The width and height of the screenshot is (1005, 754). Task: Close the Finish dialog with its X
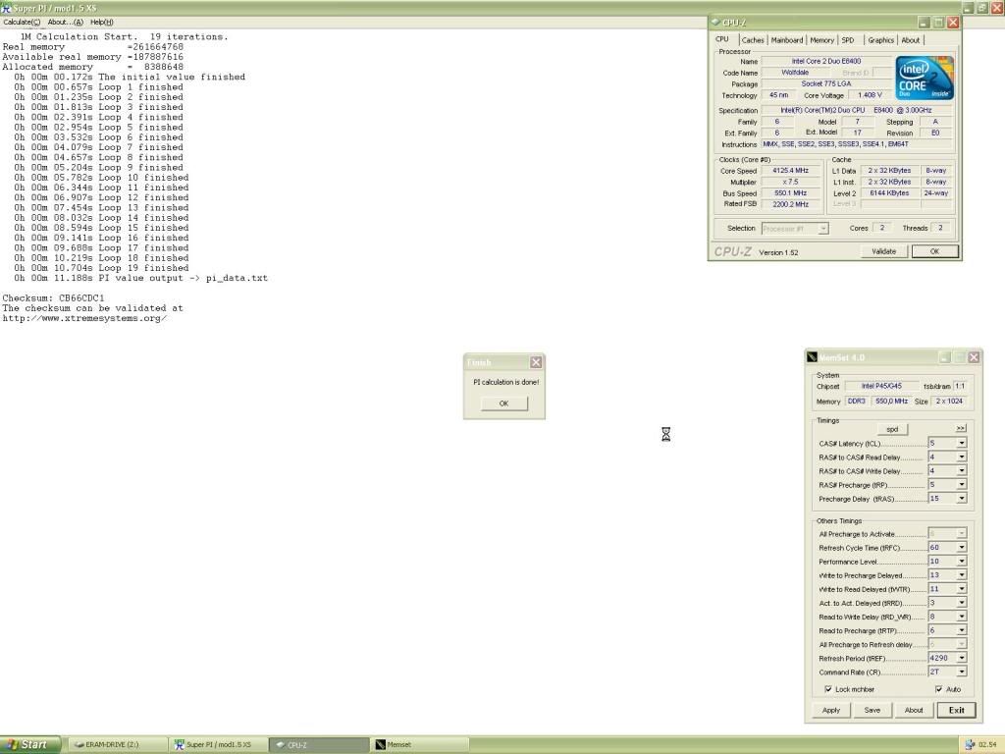536,362
